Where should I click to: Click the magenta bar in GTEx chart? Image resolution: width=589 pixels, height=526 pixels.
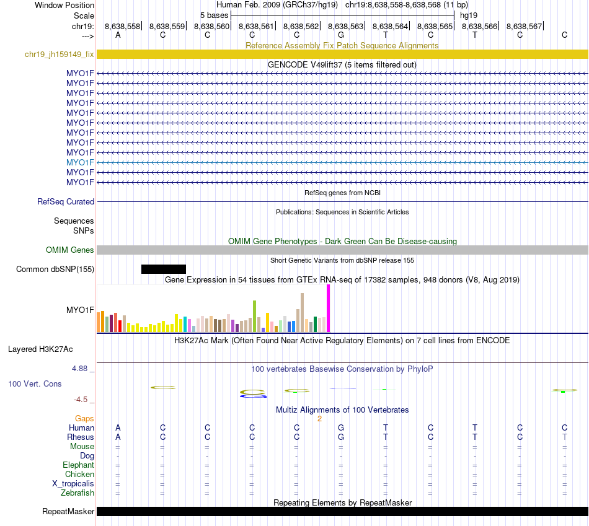click(x=329, y=309)
